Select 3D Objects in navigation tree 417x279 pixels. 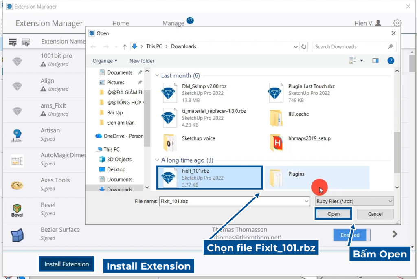[x=119, y=159]
